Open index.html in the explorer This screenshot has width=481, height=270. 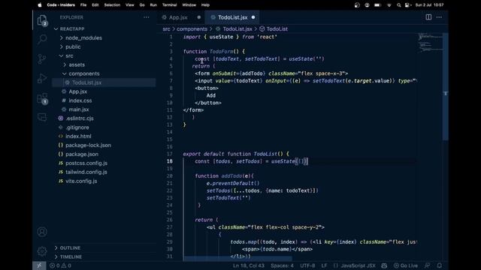click(x=104, y=136)
